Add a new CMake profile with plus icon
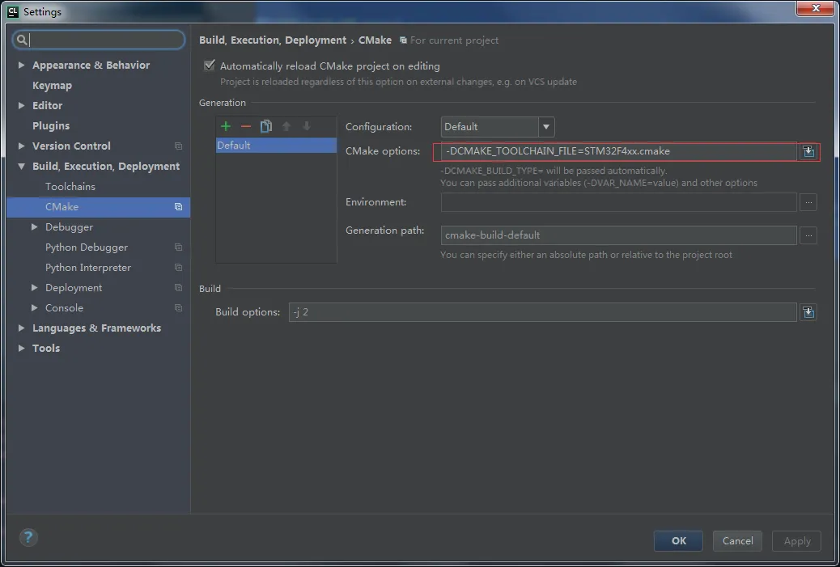 (226, 126)
